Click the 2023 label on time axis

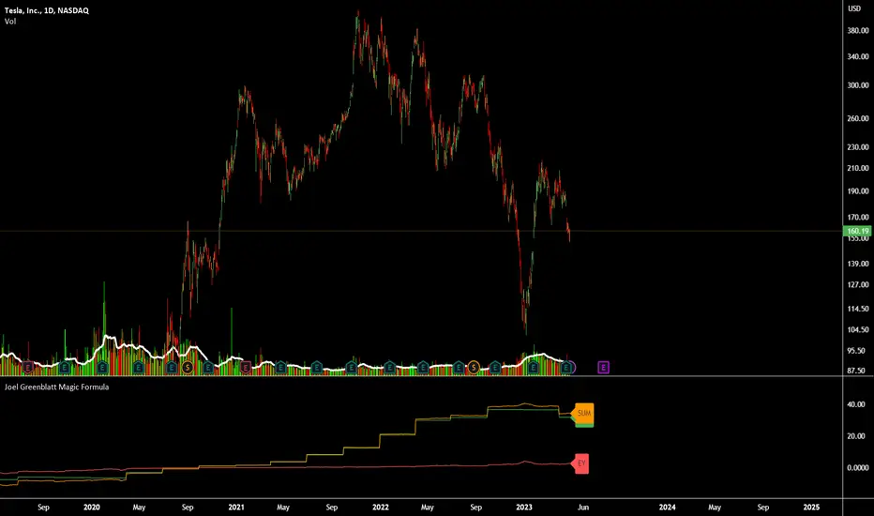click(x=524, y=507)
